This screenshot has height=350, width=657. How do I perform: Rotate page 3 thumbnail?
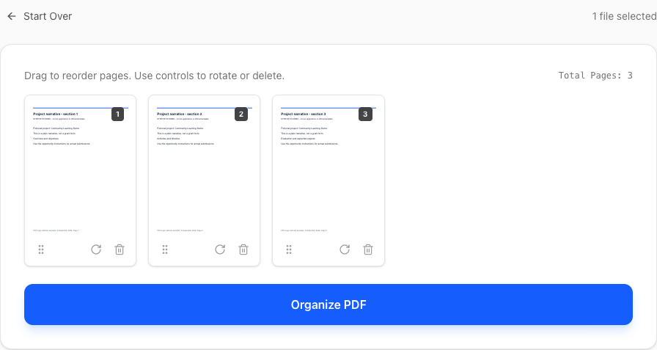pyautogui.click(x=345, y=249)
